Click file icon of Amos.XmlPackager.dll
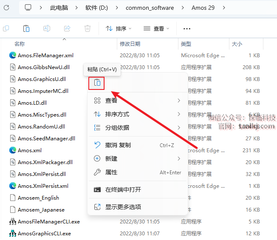The image size is (277, 240). tap(13, 162)
